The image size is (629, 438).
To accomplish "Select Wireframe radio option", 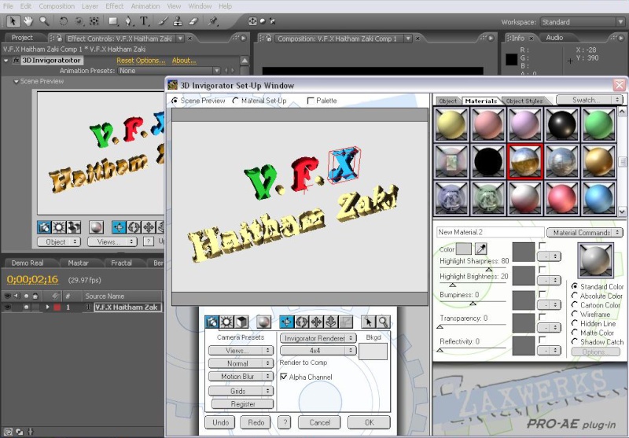I will pos(575,314).
